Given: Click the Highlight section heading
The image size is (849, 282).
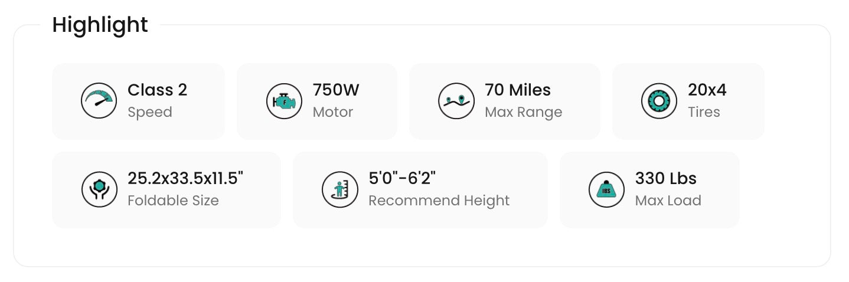Looking at the screenshot, I should point(100,25).
